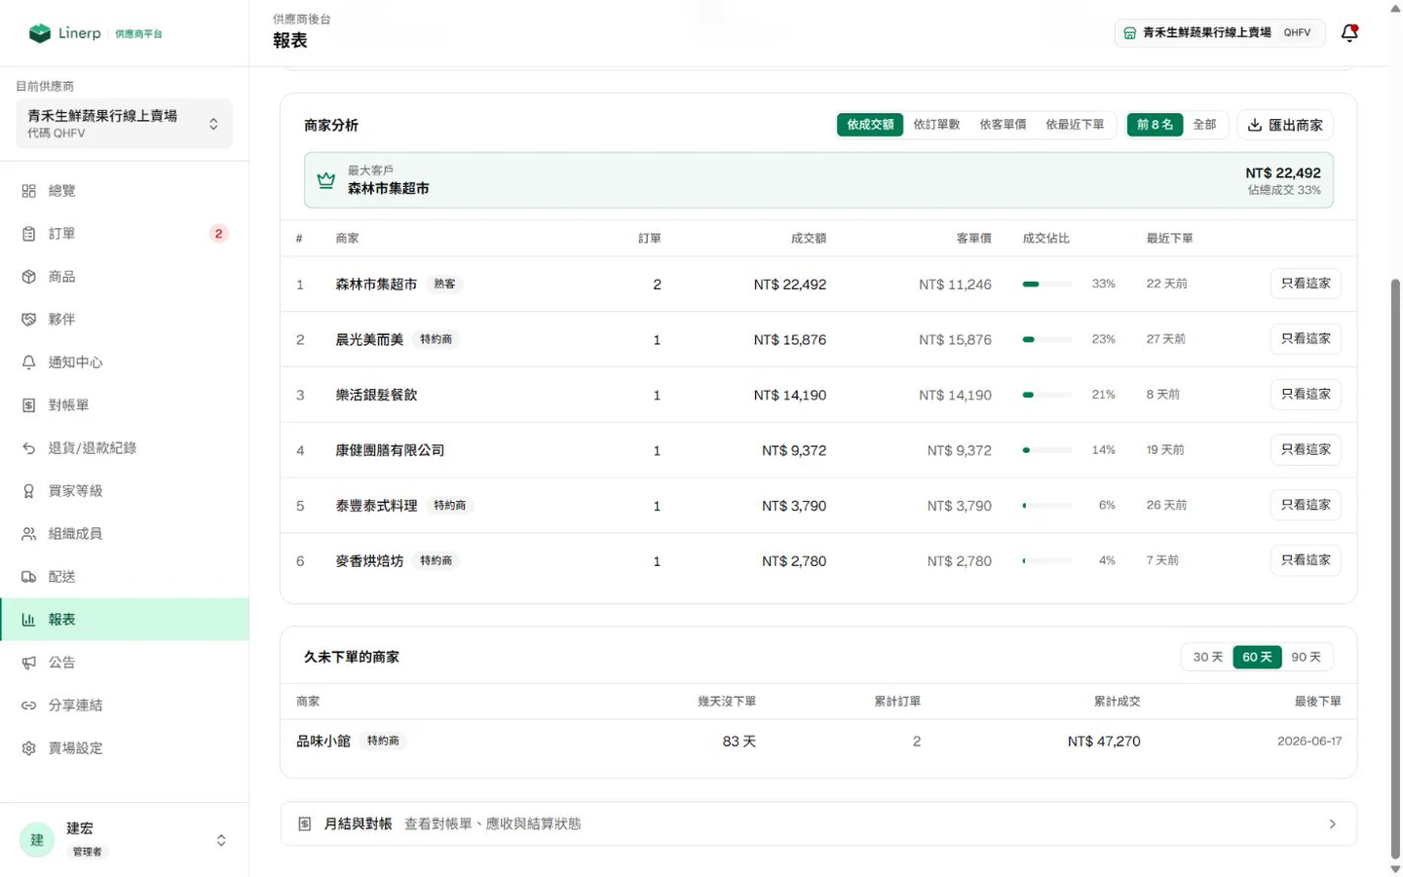Screen dimensions: 1403x877
Task: Click the document icon beside 月結與對帳
Action: click(305, 824)
